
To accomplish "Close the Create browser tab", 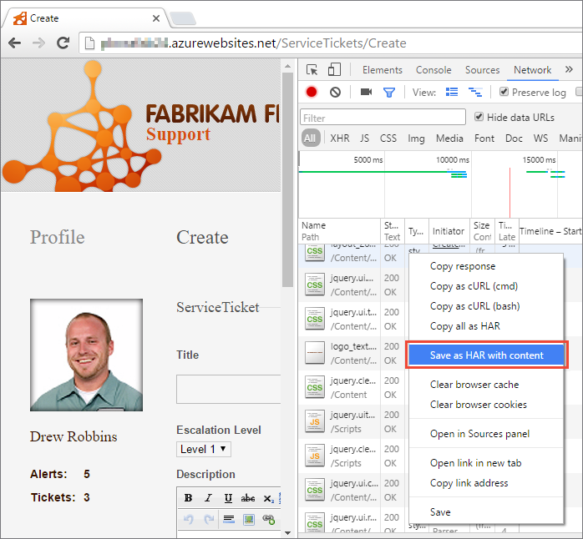I will point(156,18).
